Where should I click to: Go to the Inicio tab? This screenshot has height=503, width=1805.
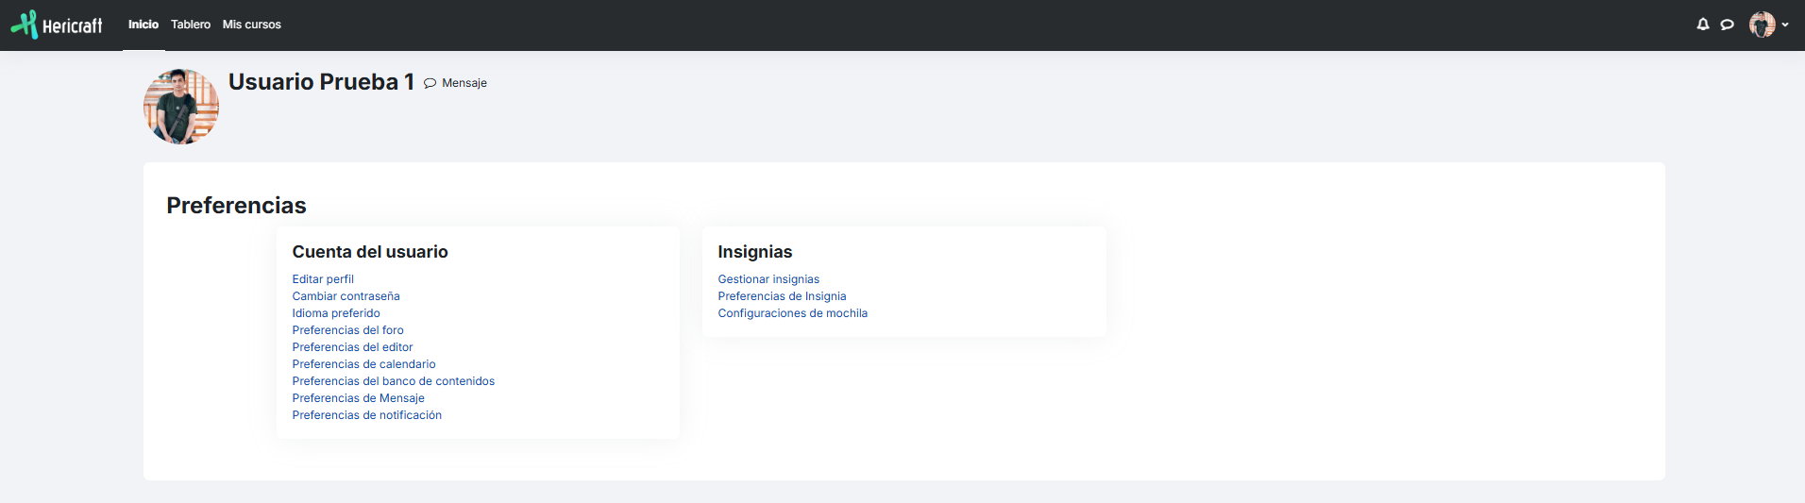[x=143, y=25]
